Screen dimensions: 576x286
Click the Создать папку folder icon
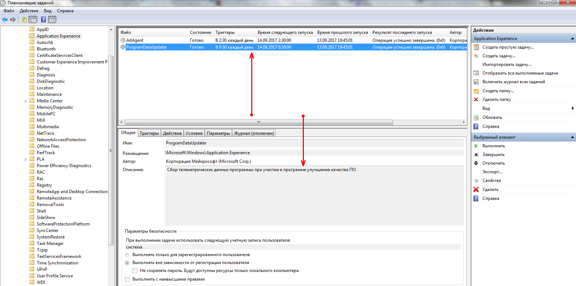[x=476, y=91]
